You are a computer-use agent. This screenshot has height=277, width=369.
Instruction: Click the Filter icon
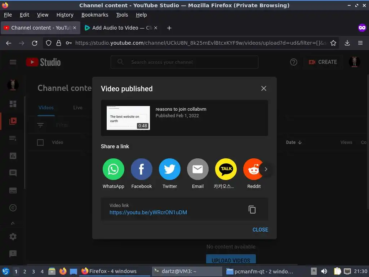pyautogui.click(x=40, y=125)
